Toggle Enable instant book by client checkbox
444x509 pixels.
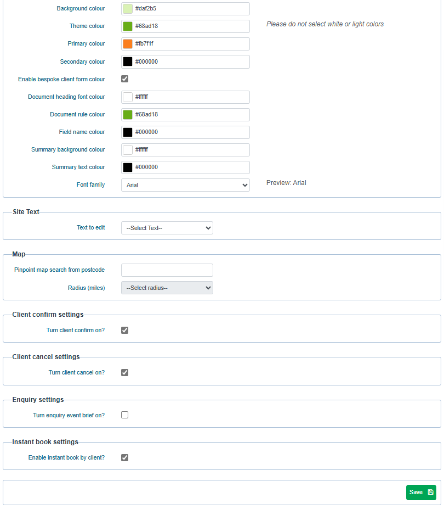click(x=125, y=457)
